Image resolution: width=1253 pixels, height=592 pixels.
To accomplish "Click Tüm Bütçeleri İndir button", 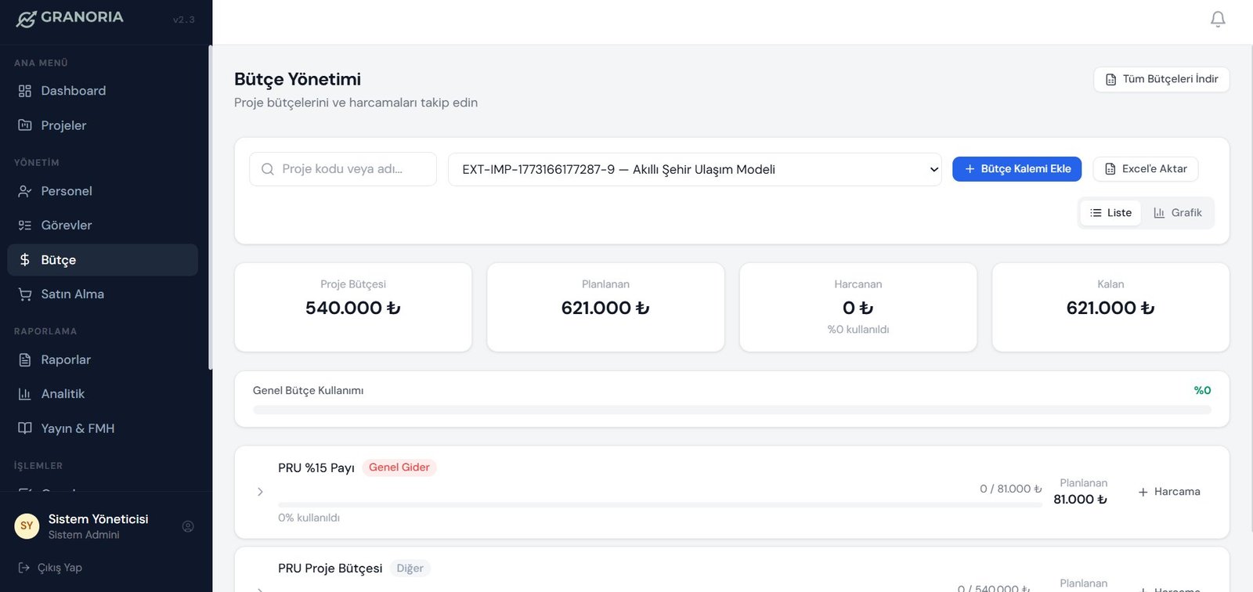I will click(x=1161, y=79).
